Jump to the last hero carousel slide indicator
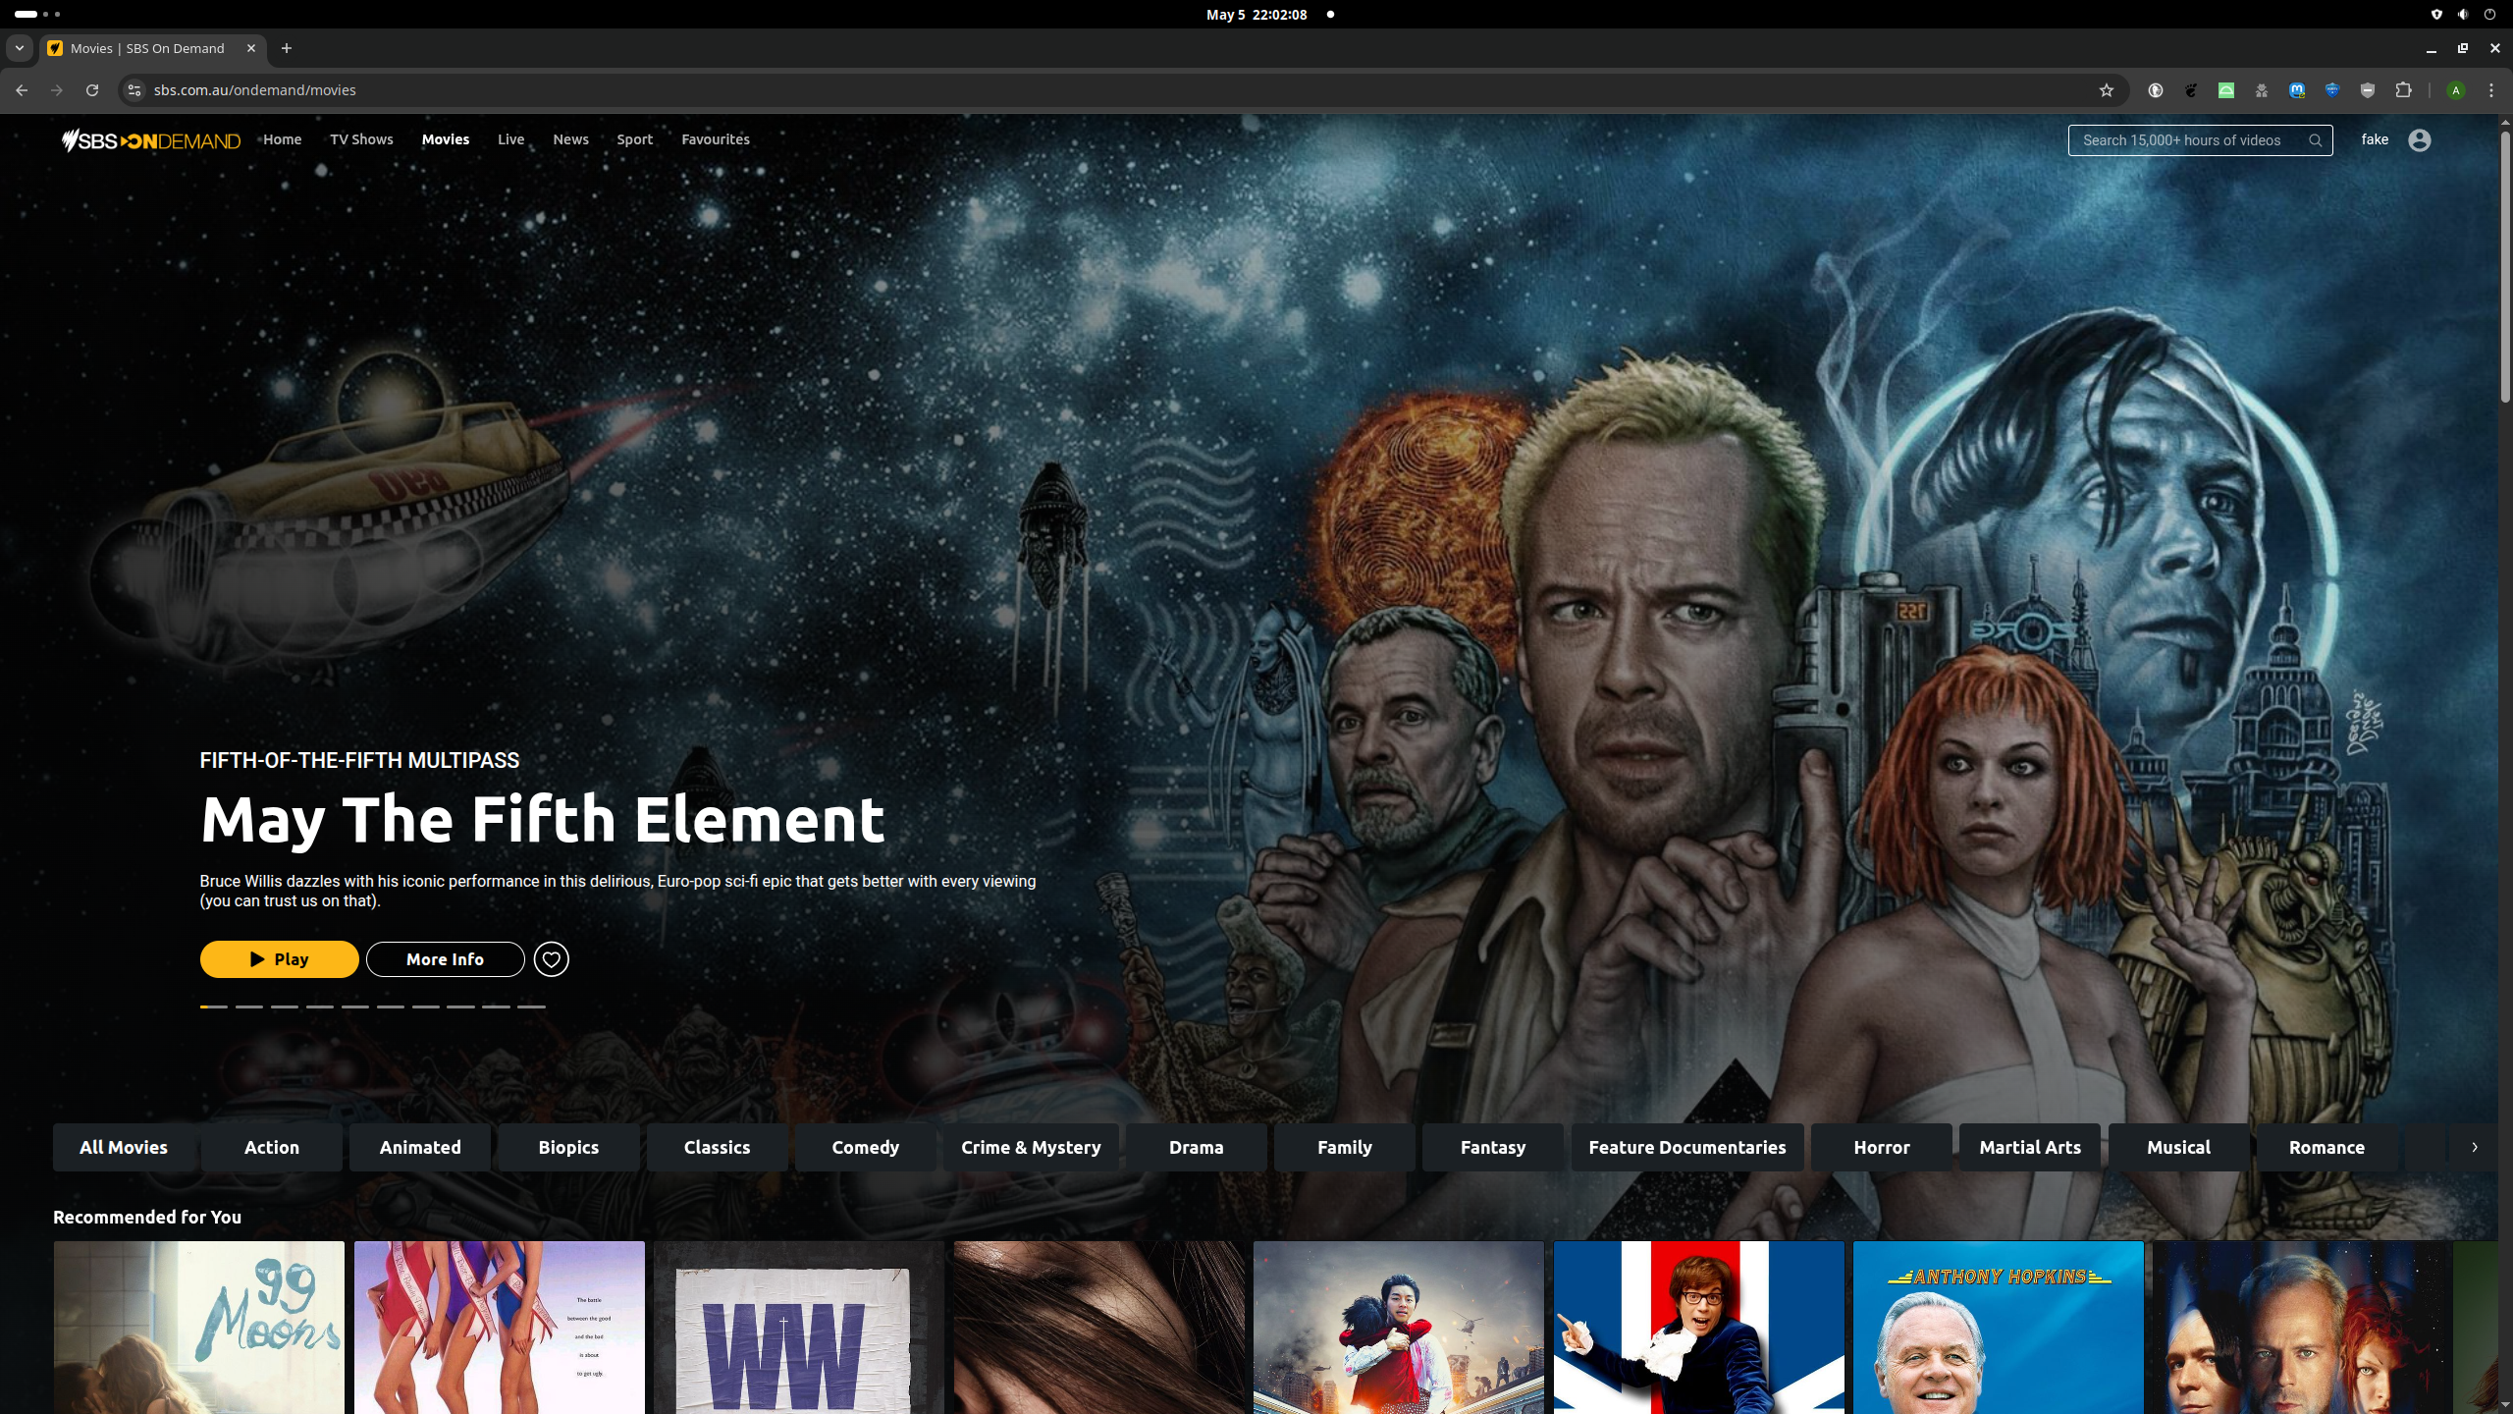 [x=531, y=1006]
